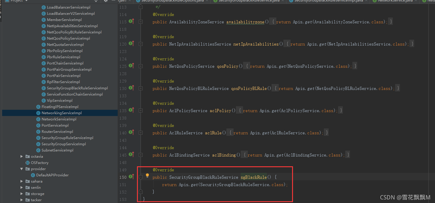Click SecurityGroupBlackRuleService return type on line 150
435x203 pixels.
click(204, 177)
